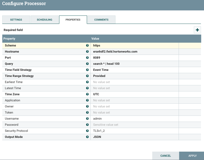View help for the Port property

(x=87, y=58)
